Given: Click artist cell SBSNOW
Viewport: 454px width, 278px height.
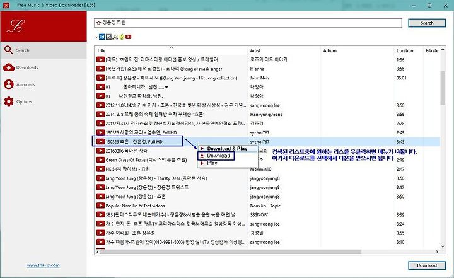Looking at the screenshot, I should point(259,215).
